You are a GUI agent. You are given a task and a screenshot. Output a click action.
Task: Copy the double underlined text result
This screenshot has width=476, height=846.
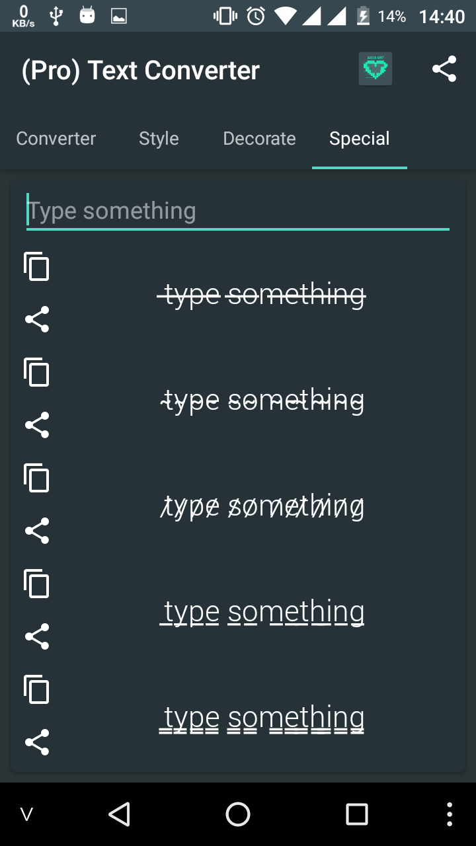37,689
